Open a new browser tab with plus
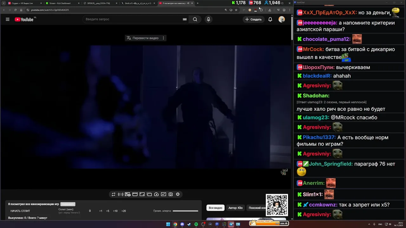 tap(198, 3)
